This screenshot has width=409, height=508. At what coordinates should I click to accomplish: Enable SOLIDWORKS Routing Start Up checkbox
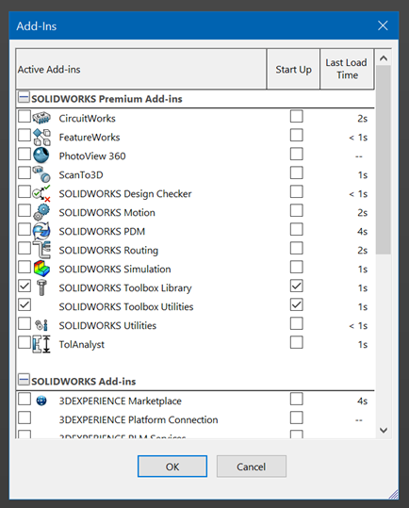coord(296,249)
